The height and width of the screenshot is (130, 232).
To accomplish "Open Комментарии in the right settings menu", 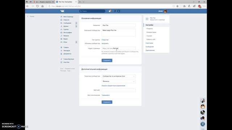I will point(152,32).
